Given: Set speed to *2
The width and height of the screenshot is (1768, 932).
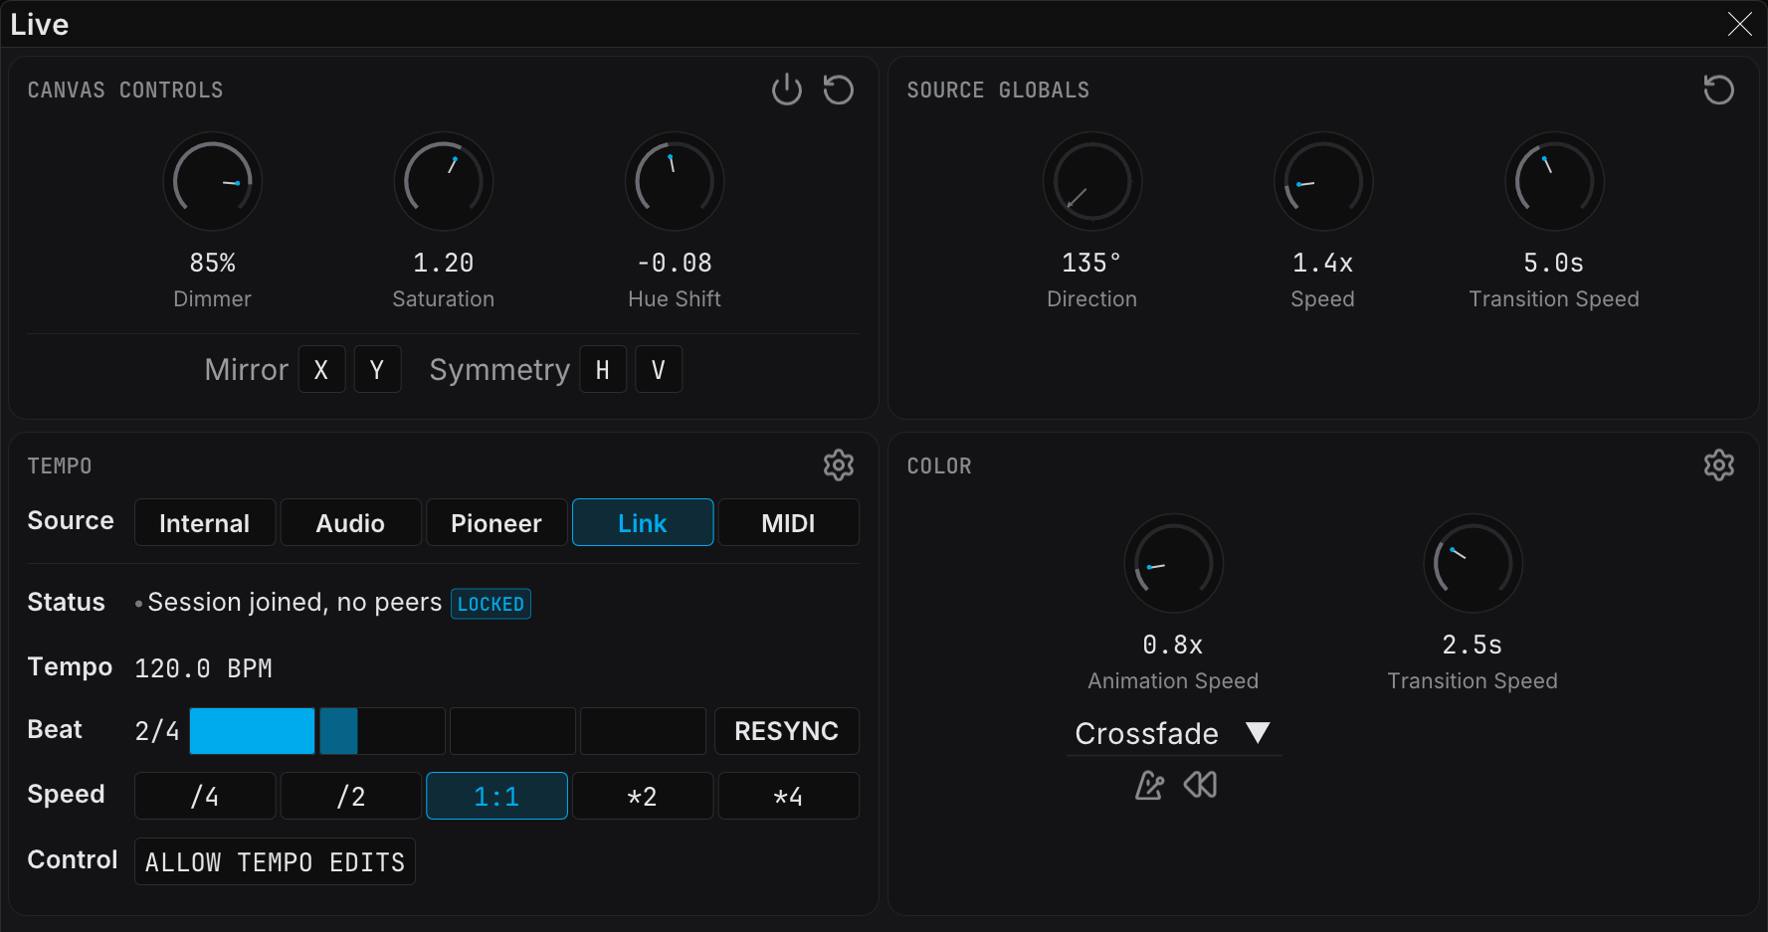Looking at the screenshot, I should (643, 796).
